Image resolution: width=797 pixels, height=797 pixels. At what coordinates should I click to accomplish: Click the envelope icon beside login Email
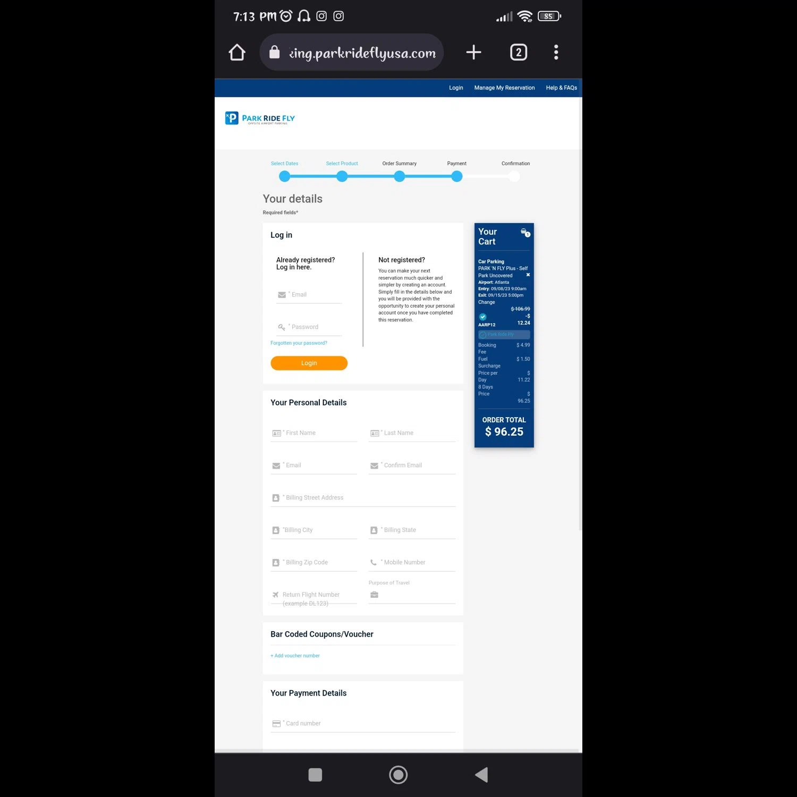pyautogui.click(x=282, y=295)
